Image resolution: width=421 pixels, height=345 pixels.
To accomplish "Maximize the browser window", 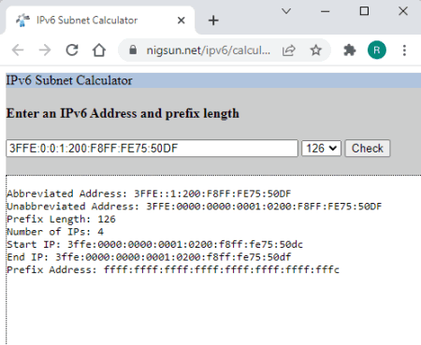I will pos(364,11).
